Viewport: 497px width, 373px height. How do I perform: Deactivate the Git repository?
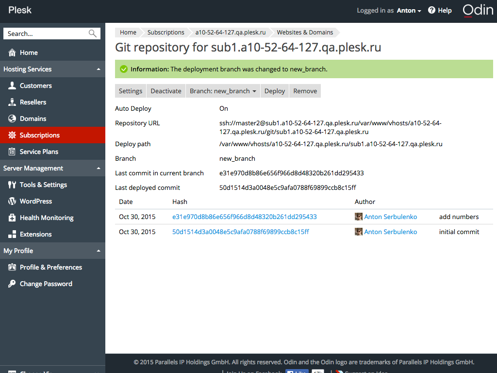tap(166, 91)
